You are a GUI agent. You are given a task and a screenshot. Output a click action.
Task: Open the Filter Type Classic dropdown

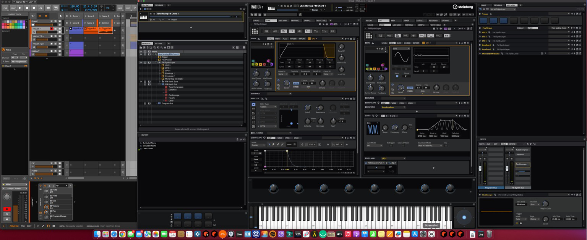coord(268,107)
